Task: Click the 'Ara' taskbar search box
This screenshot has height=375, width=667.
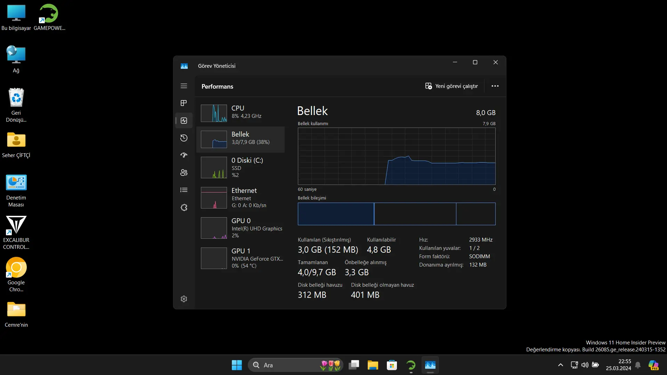Action: pyautogui.click(x=295, y=365)
